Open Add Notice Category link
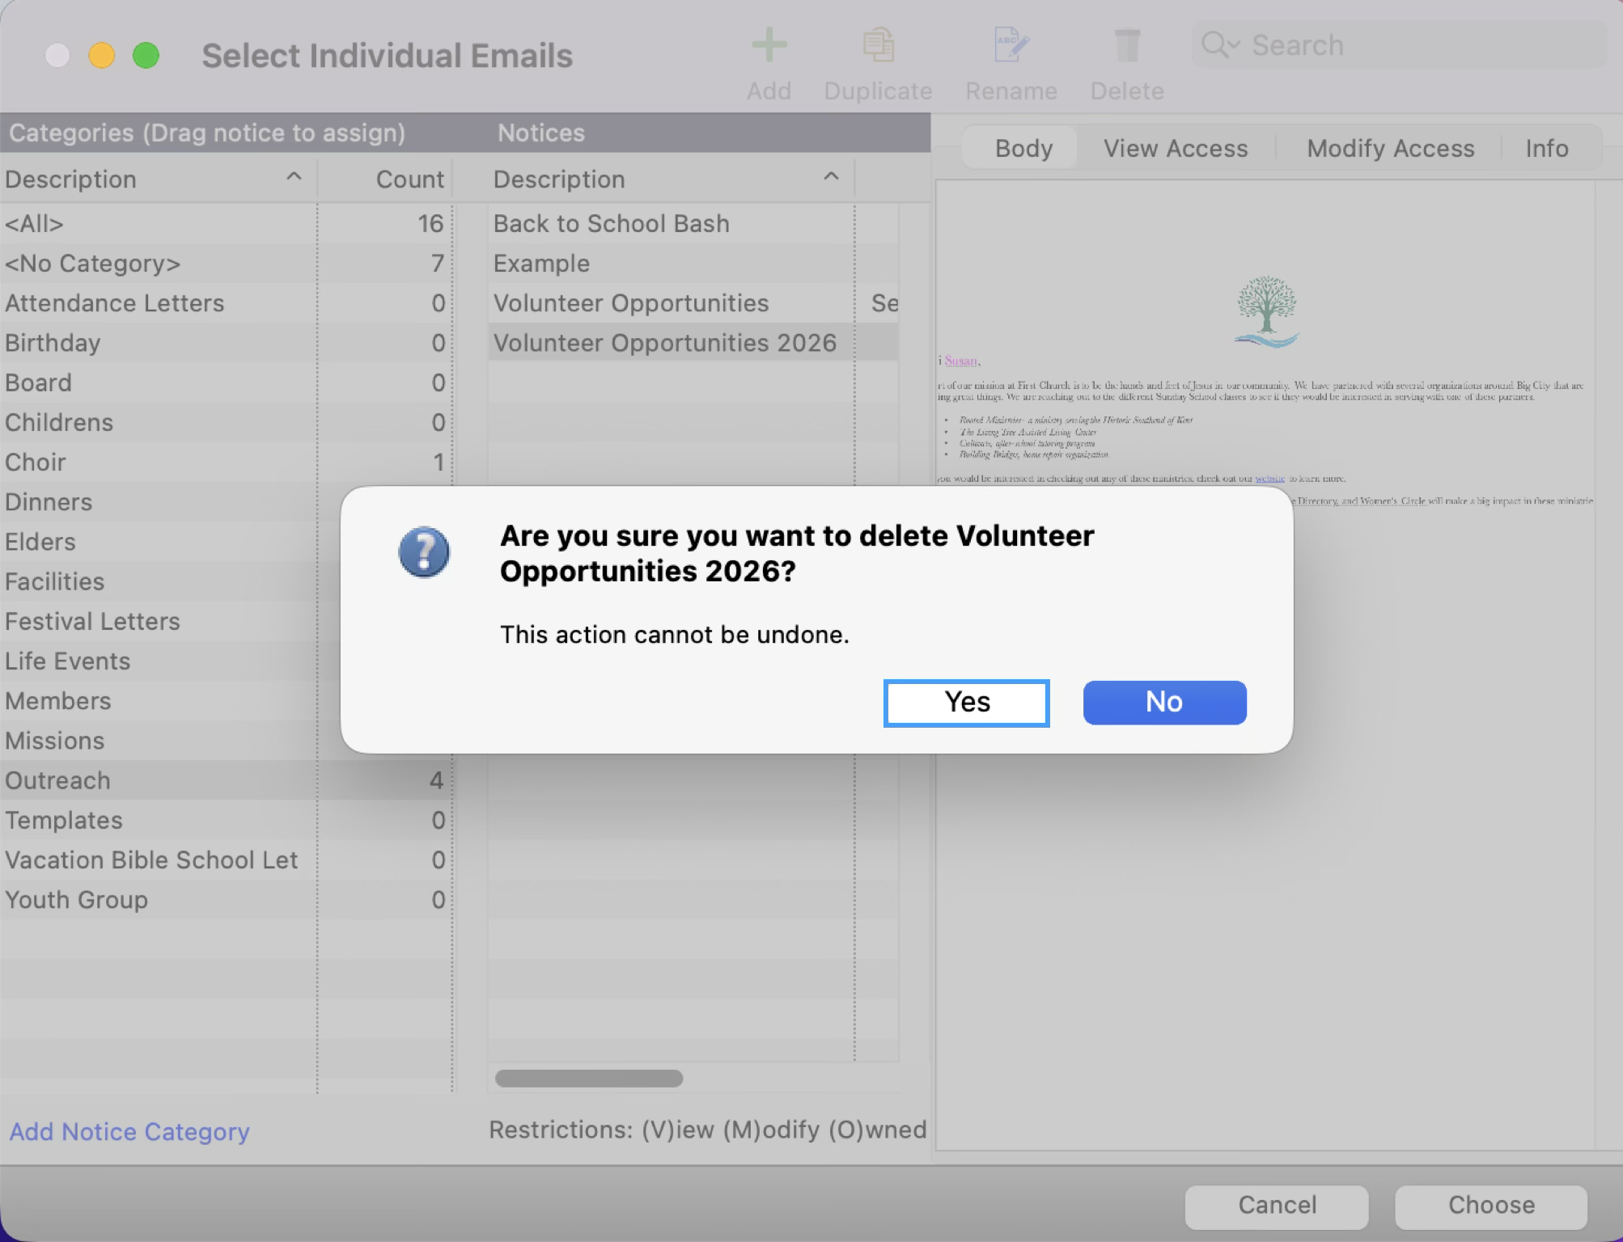The image size is (1623, 1242). tap(129, 1131)
